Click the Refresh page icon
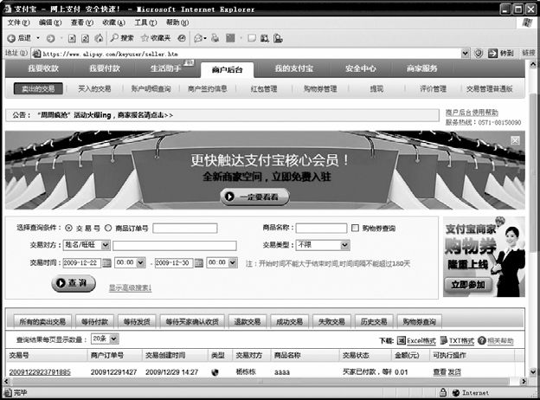Viewport: 540px width, 400px height. 85,38
